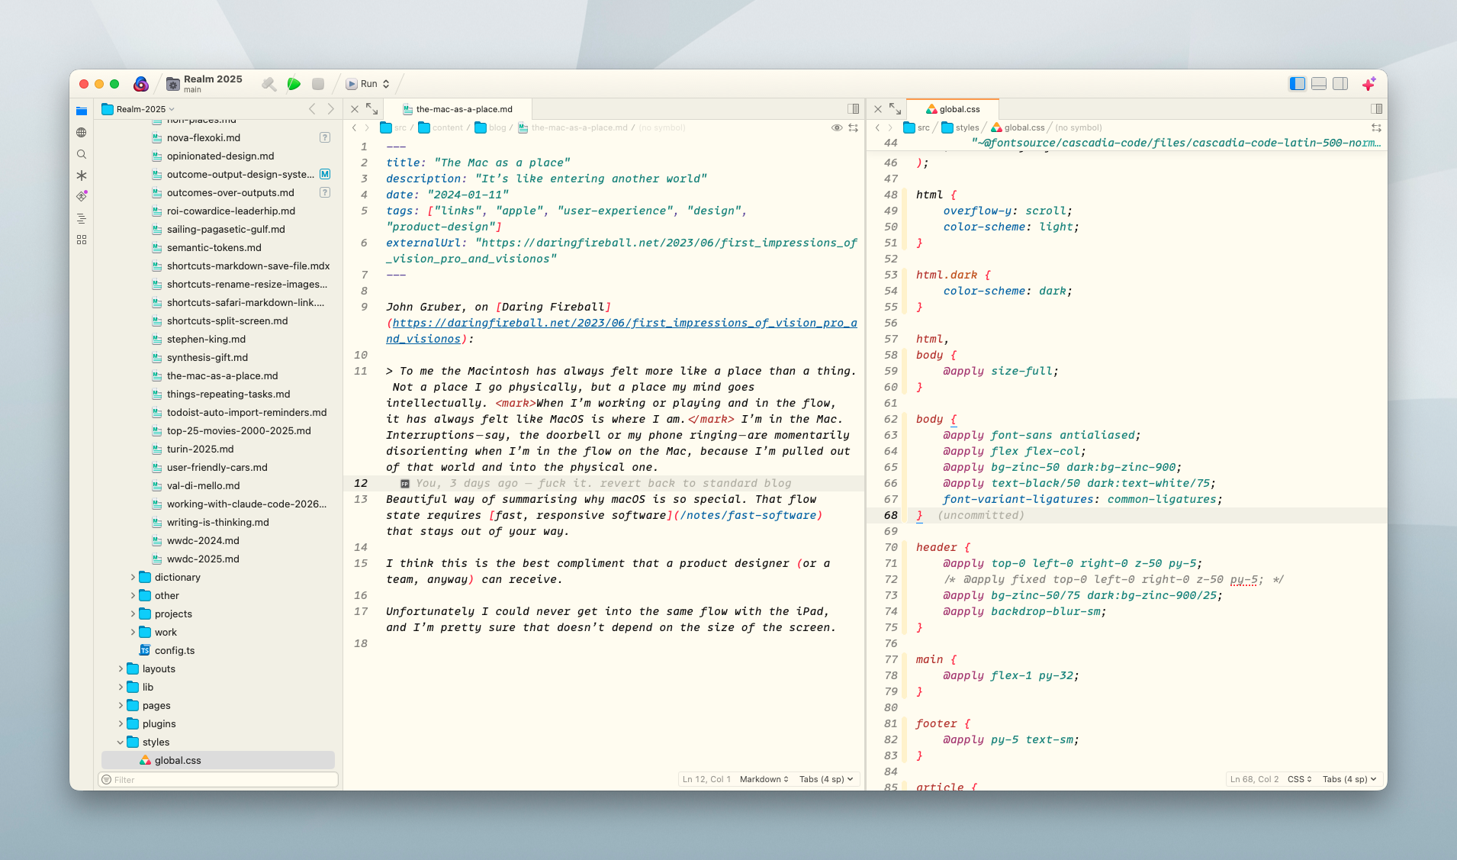Screen dimensions: 1457x860
Task: Run the project using the green play icon
Action: pyautogui.click(x=294, y=84)
